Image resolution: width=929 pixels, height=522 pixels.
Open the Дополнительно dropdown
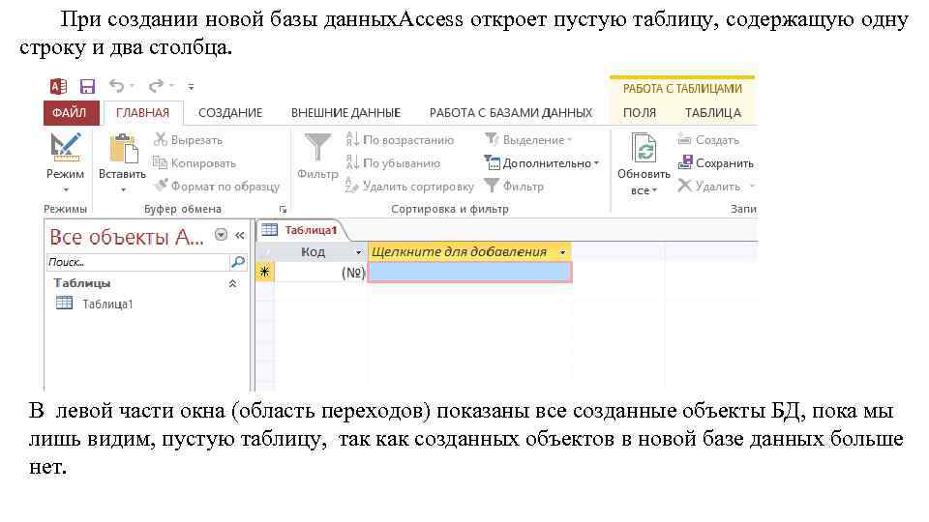(542, 163)
